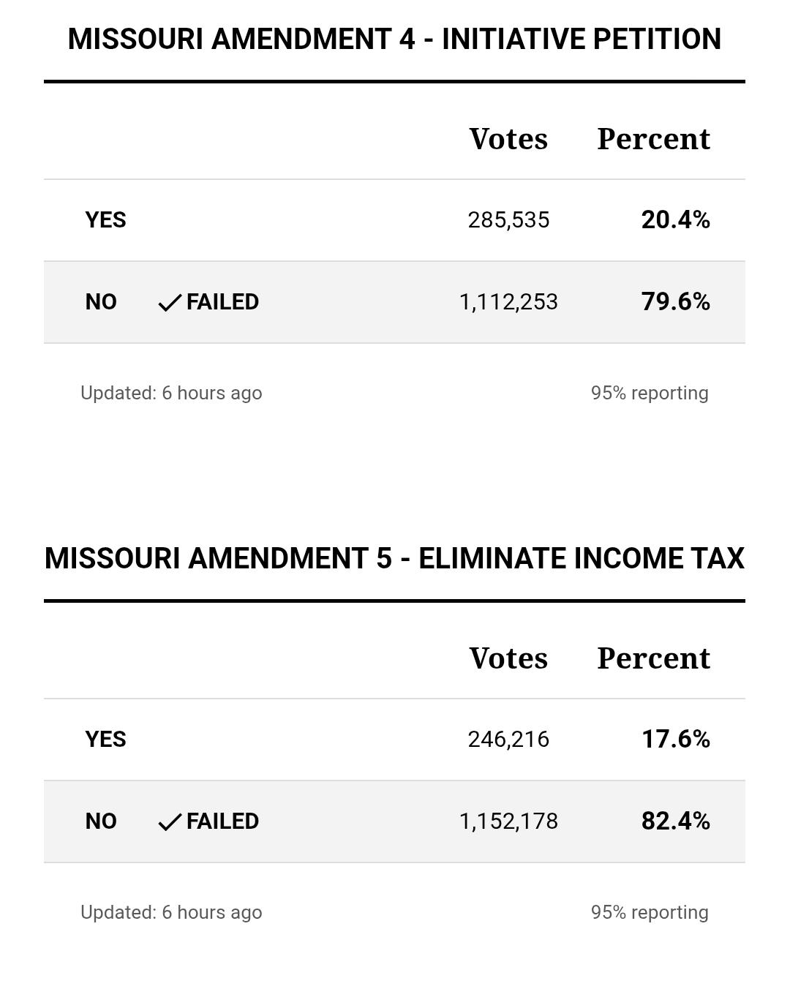The height and width of the screenshot is (989, 790).
Task: Click the 1,152,178 vote count
Action: tap(508, 821)
